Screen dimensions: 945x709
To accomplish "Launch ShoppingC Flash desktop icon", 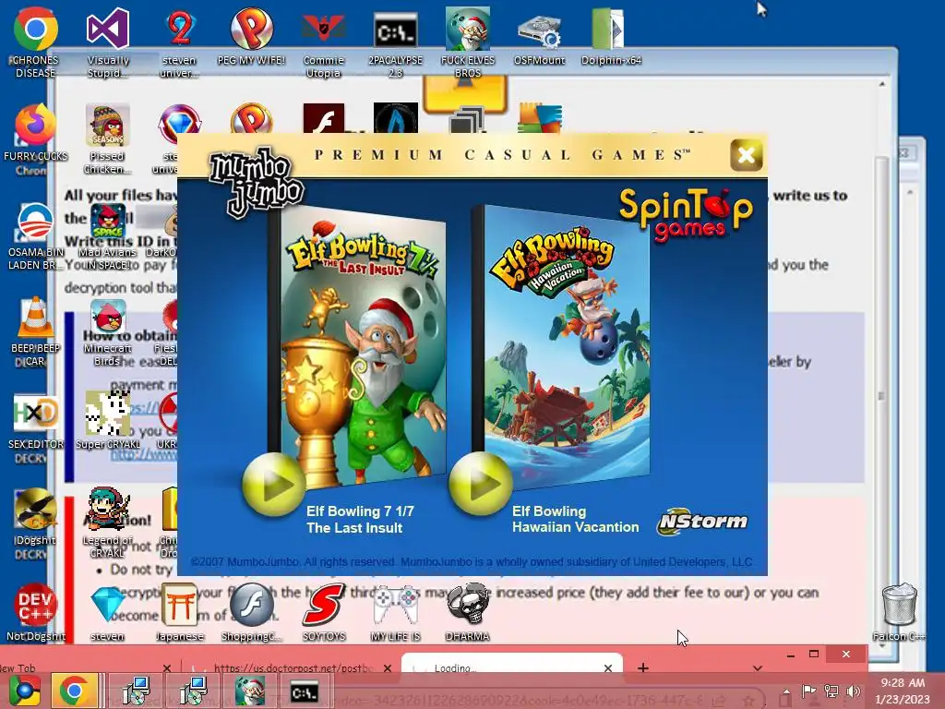I will tap(251, 612).
